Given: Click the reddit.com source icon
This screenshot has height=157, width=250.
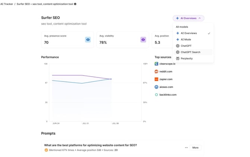Looking at the screenshot, I should (157, 71).
